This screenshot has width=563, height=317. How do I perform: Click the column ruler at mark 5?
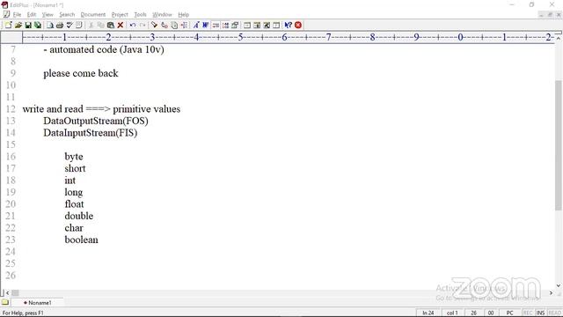click(x=240, y=37)
